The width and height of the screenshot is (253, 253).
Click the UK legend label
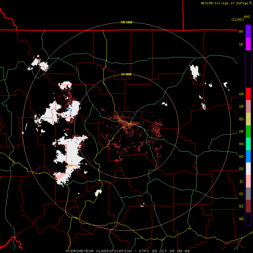tap(241, 44)
